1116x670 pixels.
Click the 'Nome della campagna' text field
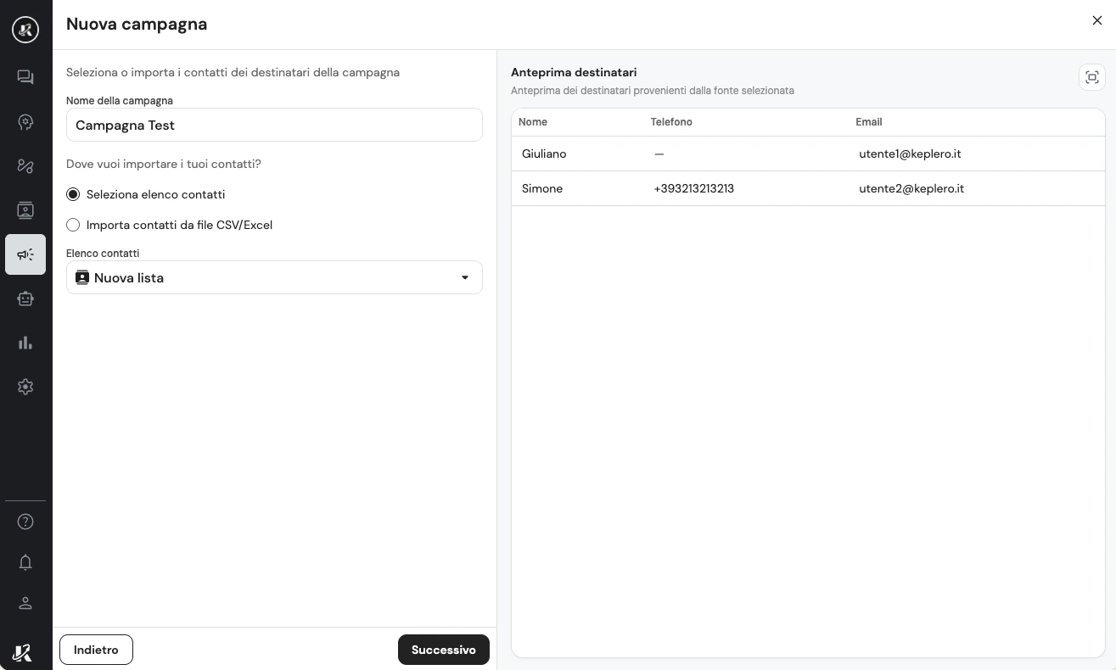pyautogui.click(x=274, y=125)
